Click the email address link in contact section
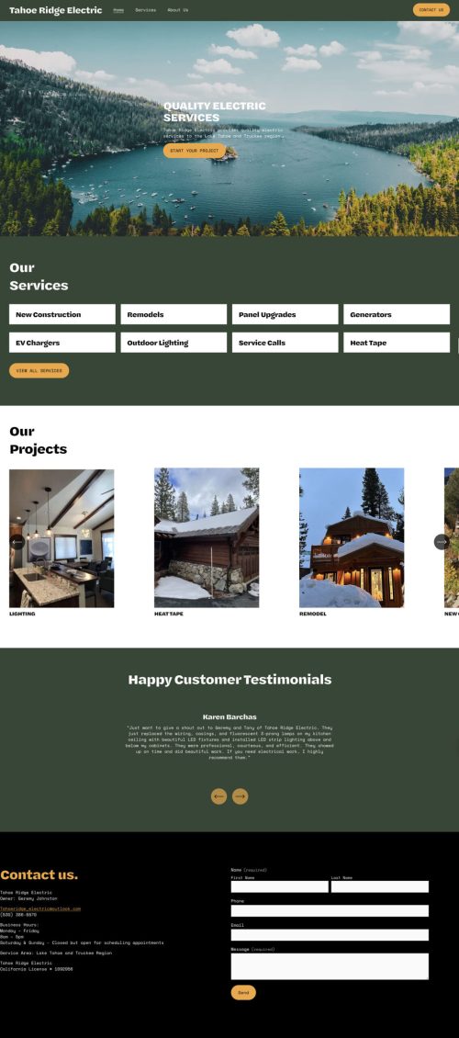This screenshot has height=1038, width=459. coord(40,908)
